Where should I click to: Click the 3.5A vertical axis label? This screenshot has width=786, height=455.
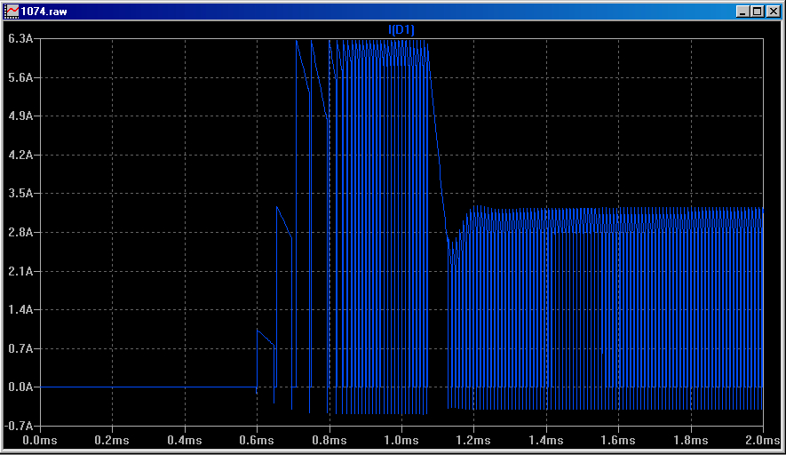pyautogui.click(x=20, y=193)
